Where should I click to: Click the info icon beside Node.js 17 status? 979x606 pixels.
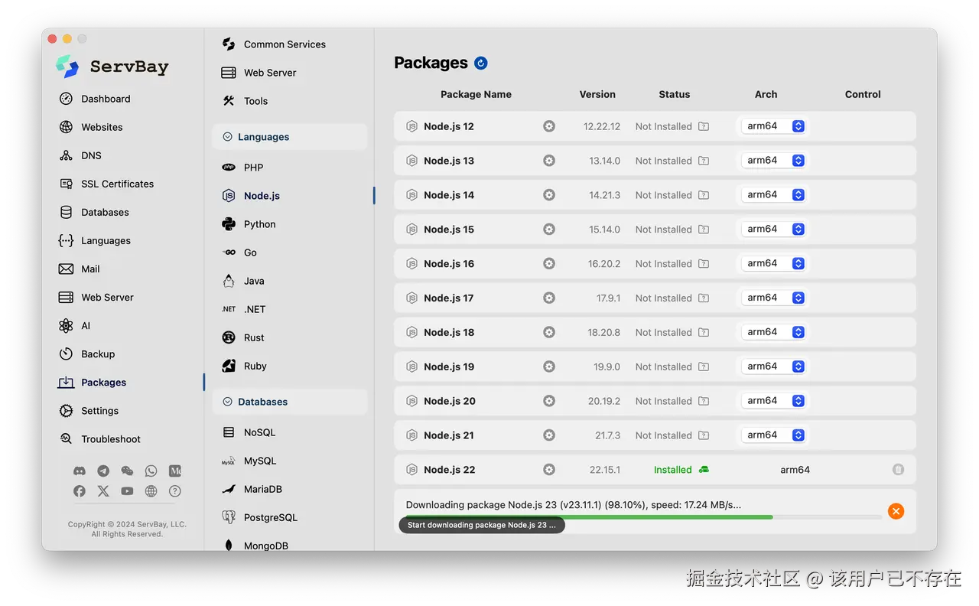704,298
